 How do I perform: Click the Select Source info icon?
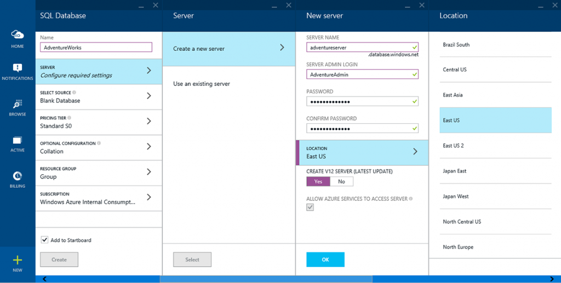[74, 93]
